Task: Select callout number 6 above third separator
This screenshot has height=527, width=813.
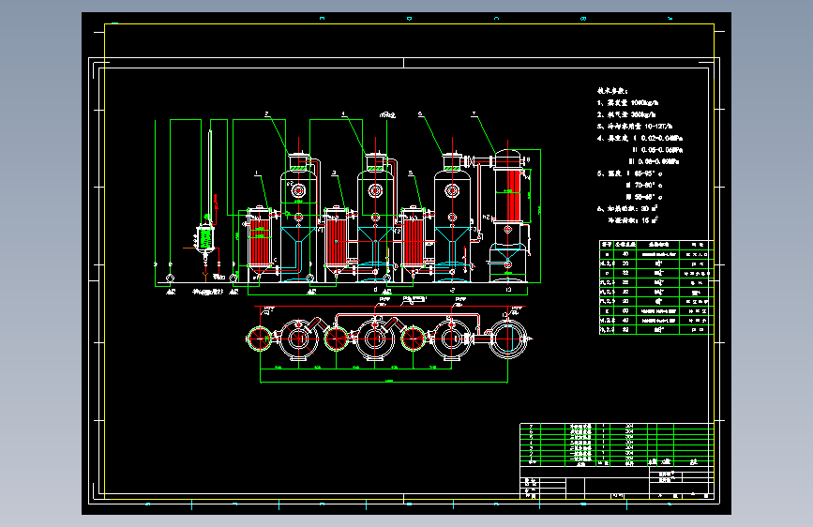Action: pyautogui.click(x=420, y=113)
